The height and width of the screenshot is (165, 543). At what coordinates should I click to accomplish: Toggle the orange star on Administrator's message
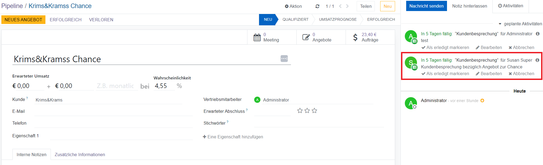tap(482, 101)
